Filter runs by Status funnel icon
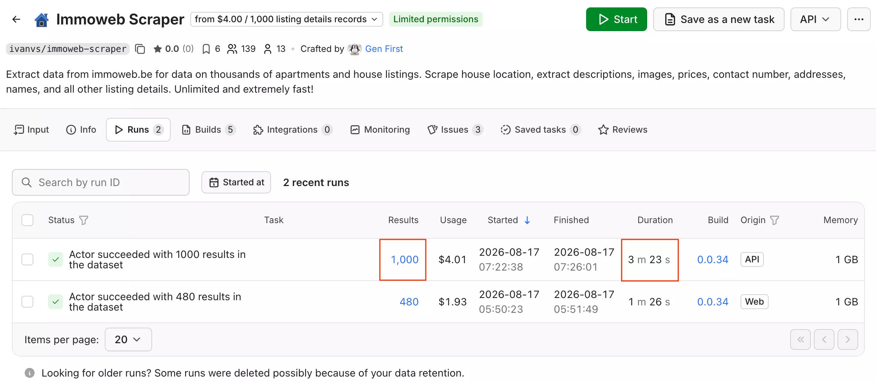 tap(84, 220)
